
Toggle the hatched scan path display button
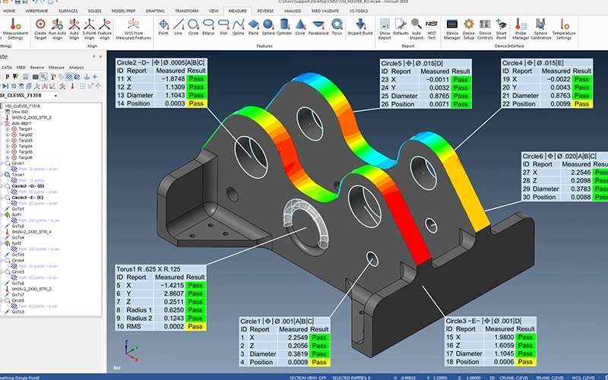(x=69, y=77)
